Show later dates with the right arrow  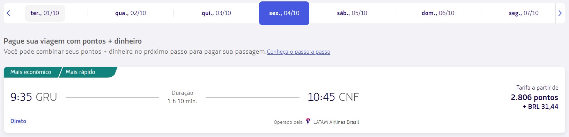pyautogui.click(x=560, y=13)
